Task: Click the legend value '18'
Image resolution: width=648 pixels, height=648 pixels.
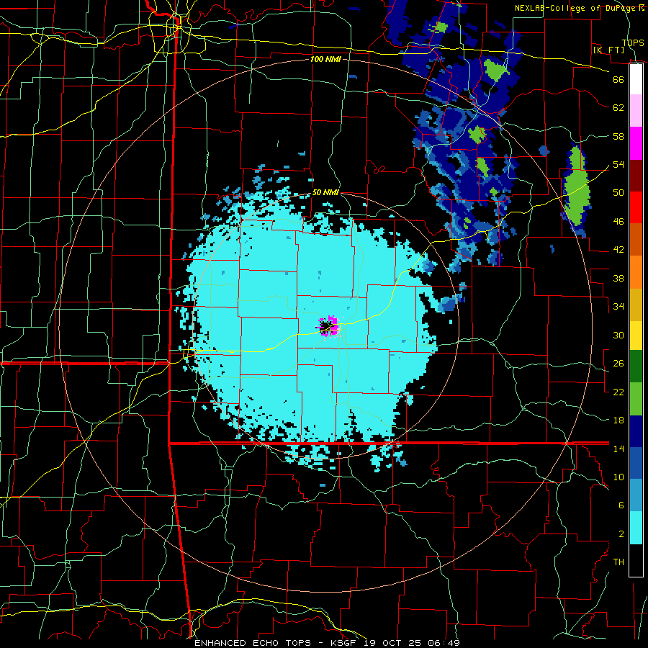Action: pos(618,420)
